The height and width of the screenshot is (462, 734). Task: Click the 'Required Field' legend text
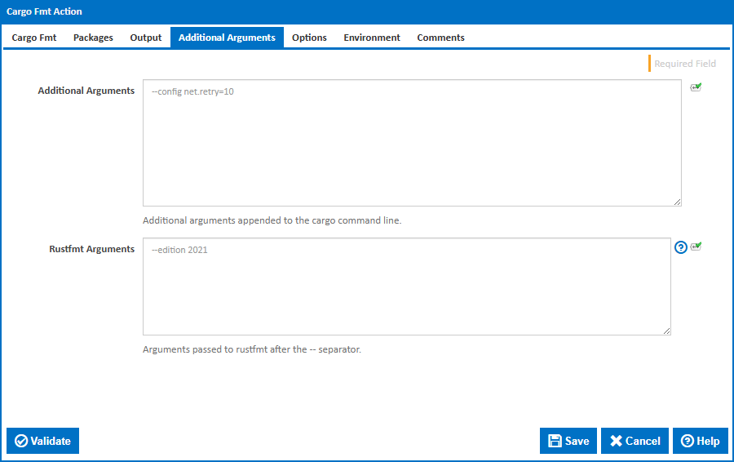pyautogui.click(x=685, y=64)
